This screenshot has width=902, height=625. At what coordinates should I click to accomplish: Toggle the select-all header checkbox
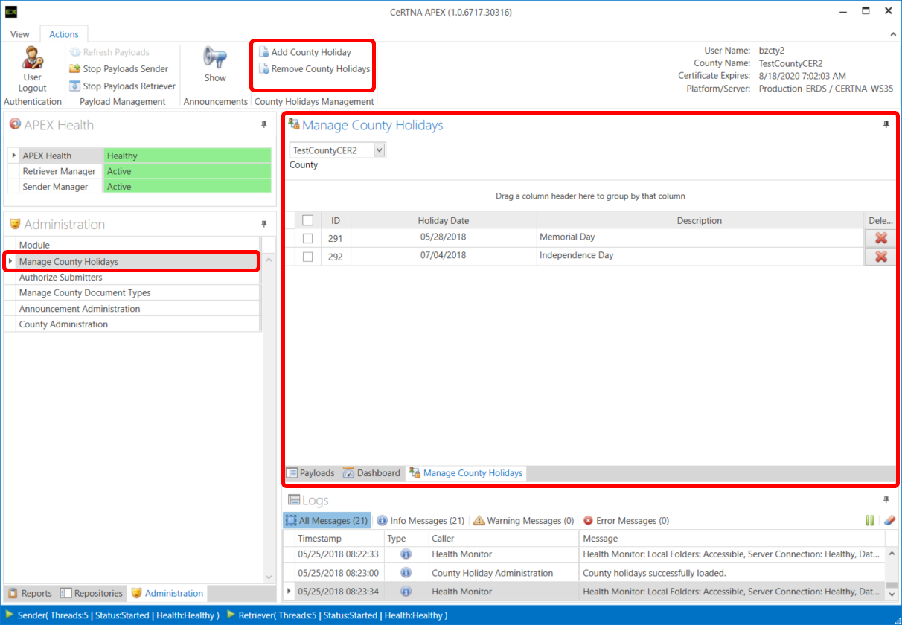coord(308,220)
